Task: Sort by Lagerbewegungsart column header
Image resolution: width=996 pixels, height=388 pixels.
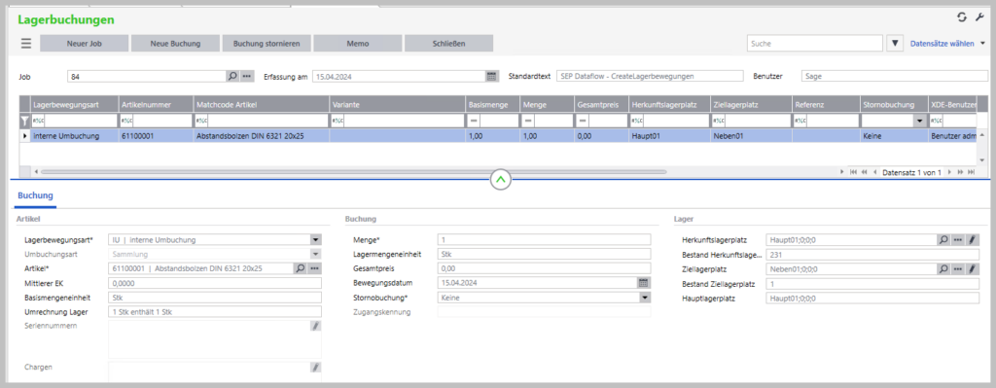Action: 74,104
